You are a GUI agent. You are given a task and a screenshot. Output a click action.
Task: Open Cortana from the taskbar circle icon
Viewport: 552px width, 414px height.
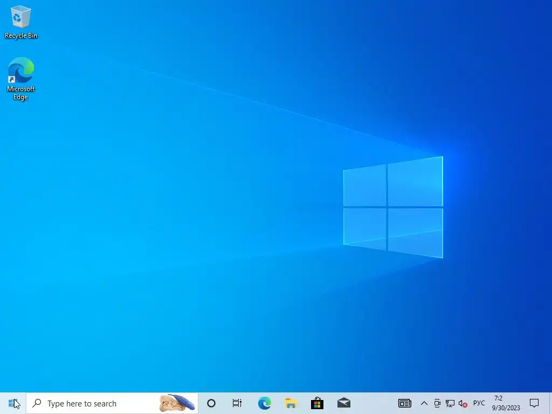pos(211,403)
